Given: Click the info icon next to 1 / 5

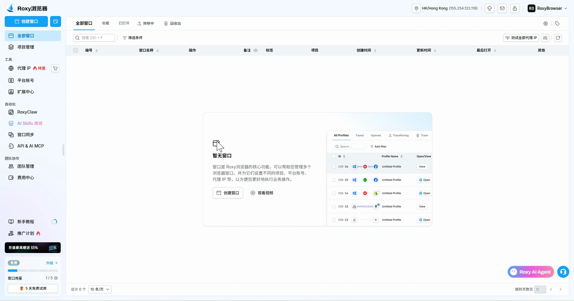Looking at the screenshot, I should 56,278.
